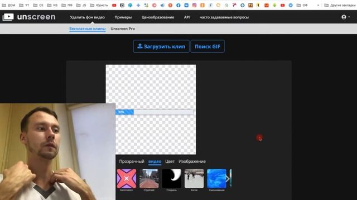Open the JS bookmarks folder

(x=81, y=5)
